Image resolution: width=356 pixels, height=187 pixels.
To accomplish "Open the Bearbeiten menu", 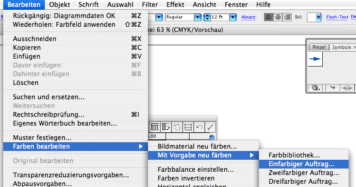I will coord(24,5).
